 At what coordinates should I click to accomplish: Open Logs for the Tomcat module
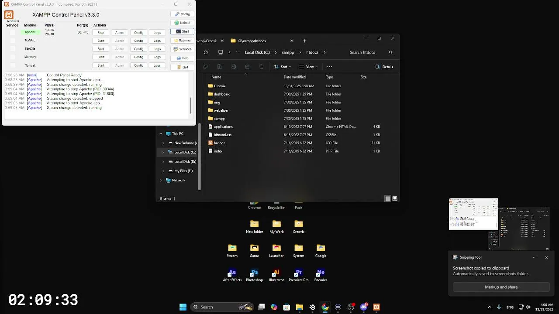[157, 65]
